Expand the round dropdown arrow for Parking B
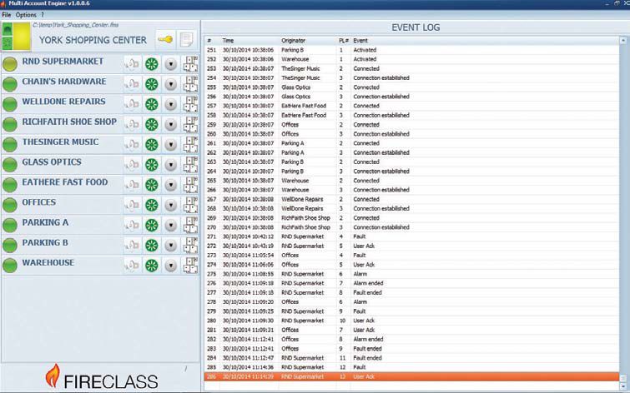The height and width of the screenshot is (393, 630). pyautogui.click(x=171, y=245)
